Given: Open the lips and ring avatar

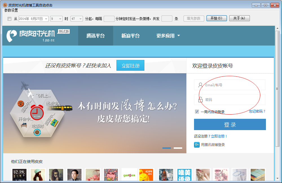Looking at the screenshot, I should click(203, 175).
